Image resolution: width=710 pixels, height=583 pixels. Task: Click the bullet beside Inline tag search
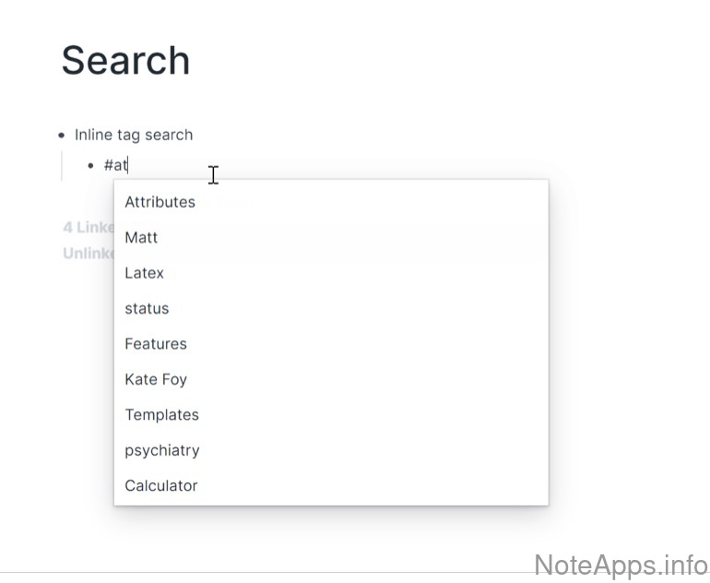pyautogui.click(x=61, y=135)
